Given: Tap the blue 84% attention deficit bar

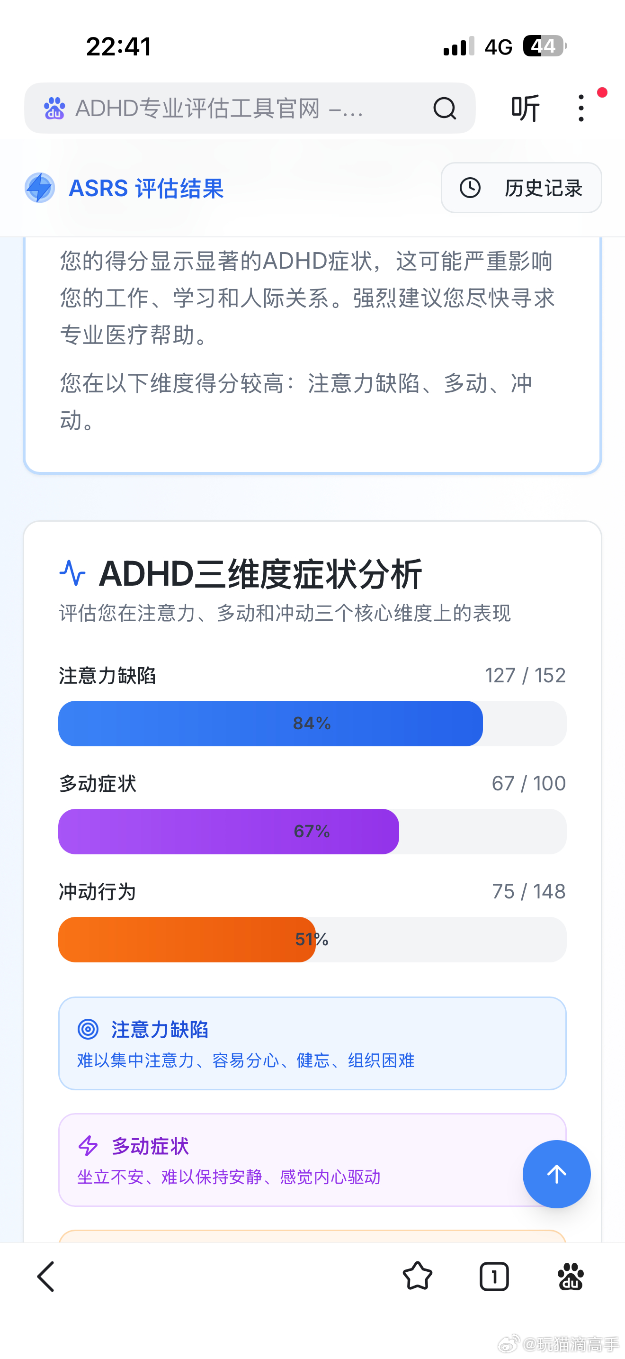Looking at the screenshot, I should pyautogui.click(x=270, y=723).
